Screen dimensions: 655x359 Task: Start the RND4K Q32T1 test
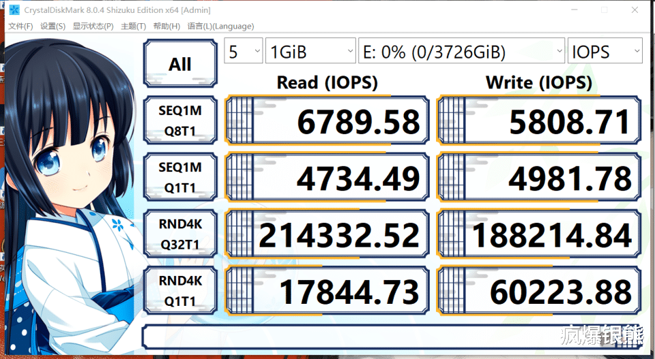(x=180, y=234)
